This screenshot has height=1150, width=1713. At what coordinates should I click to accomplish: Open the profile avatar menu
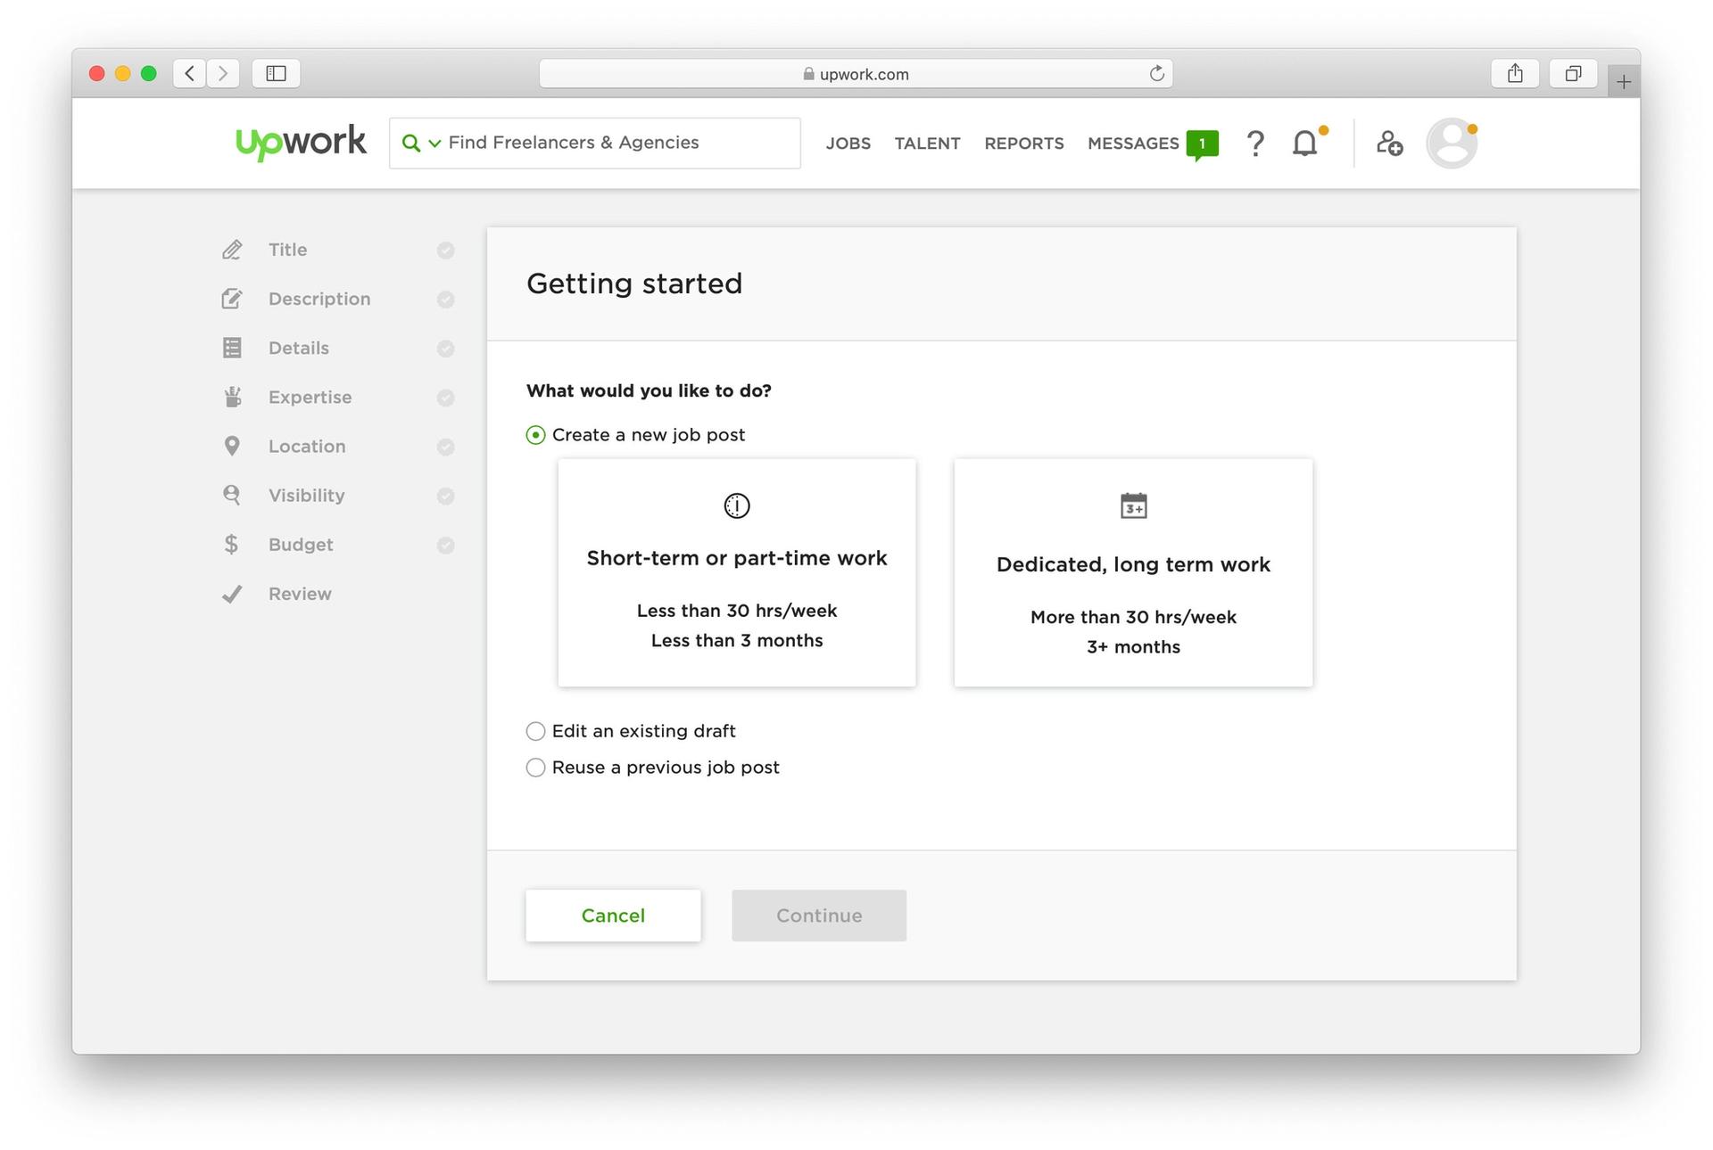pos(1452,143)
